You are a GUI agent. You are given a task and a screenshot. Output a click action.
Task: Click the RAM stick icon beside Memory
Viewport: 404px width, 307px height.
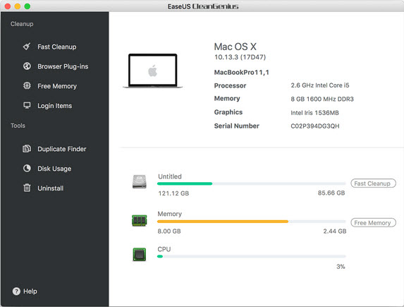coord(140,221)
